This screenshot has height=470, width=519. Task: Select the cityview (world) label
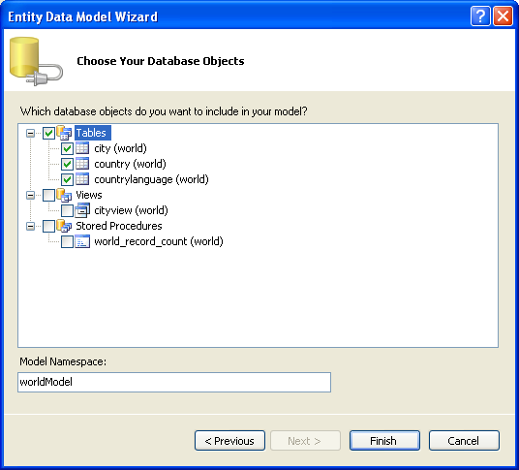pos(131,210)
